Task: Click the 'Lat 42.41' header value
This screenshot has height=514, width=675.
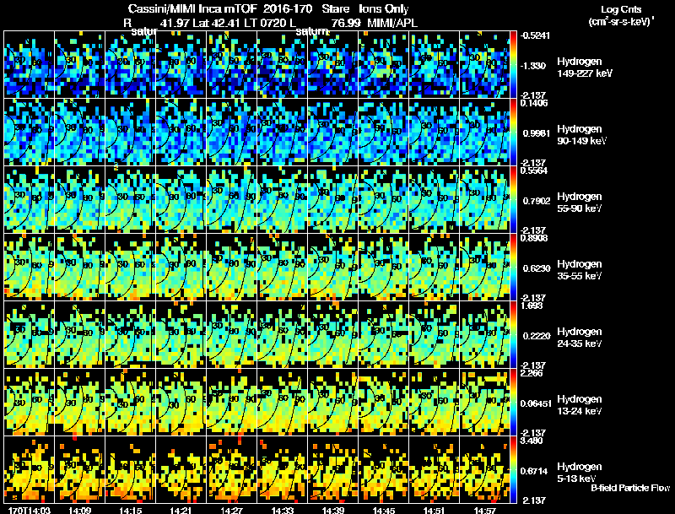Action: coord(217,23)
